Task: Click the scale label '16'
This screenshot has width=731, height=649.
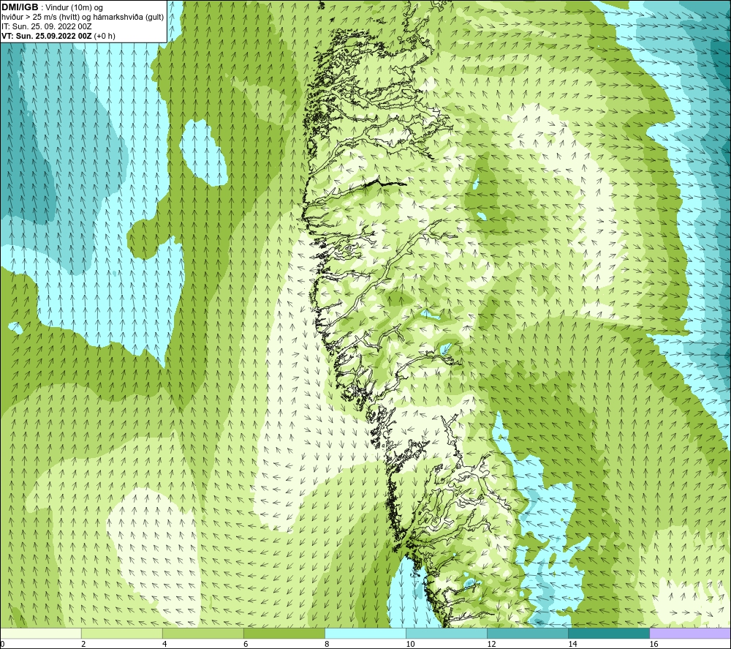Action: tap(654, 645)
